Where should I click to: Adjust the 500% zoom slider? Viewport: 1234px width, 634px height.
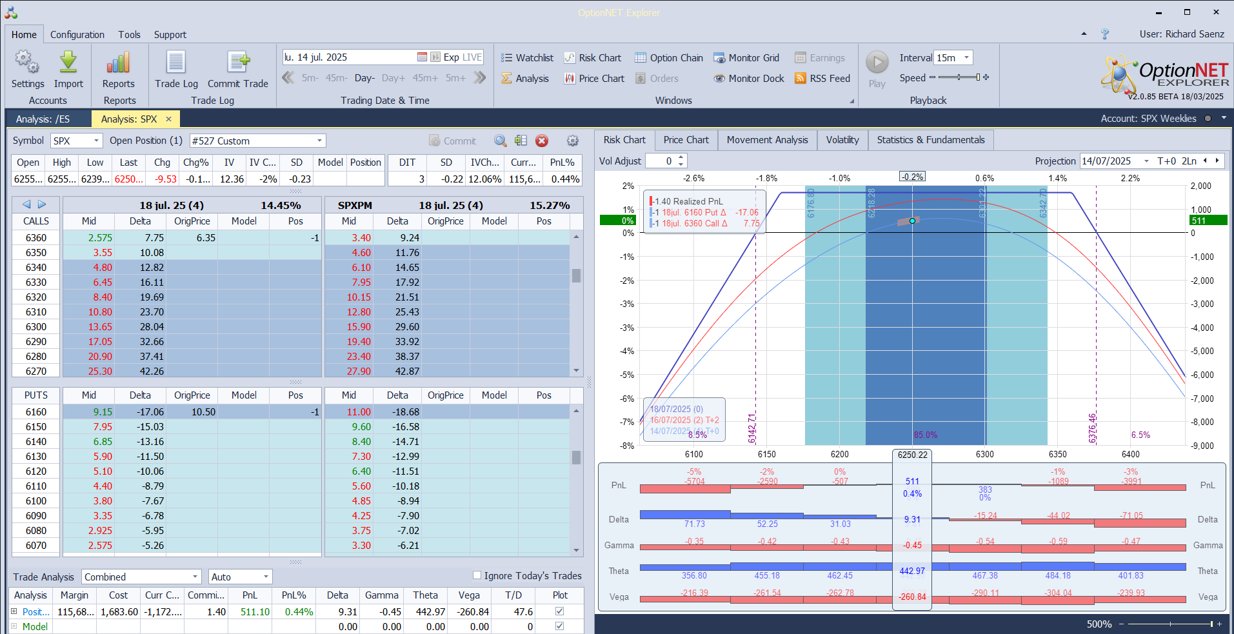coord(1171,624)
